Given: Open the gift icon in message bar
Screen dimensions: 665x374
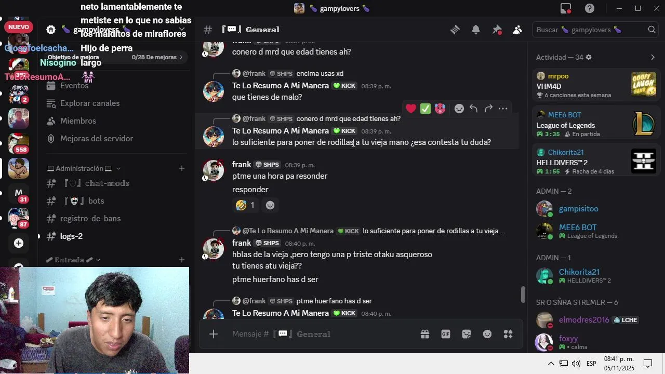Looking at the screenshot, I should click(x=425, y=334).
